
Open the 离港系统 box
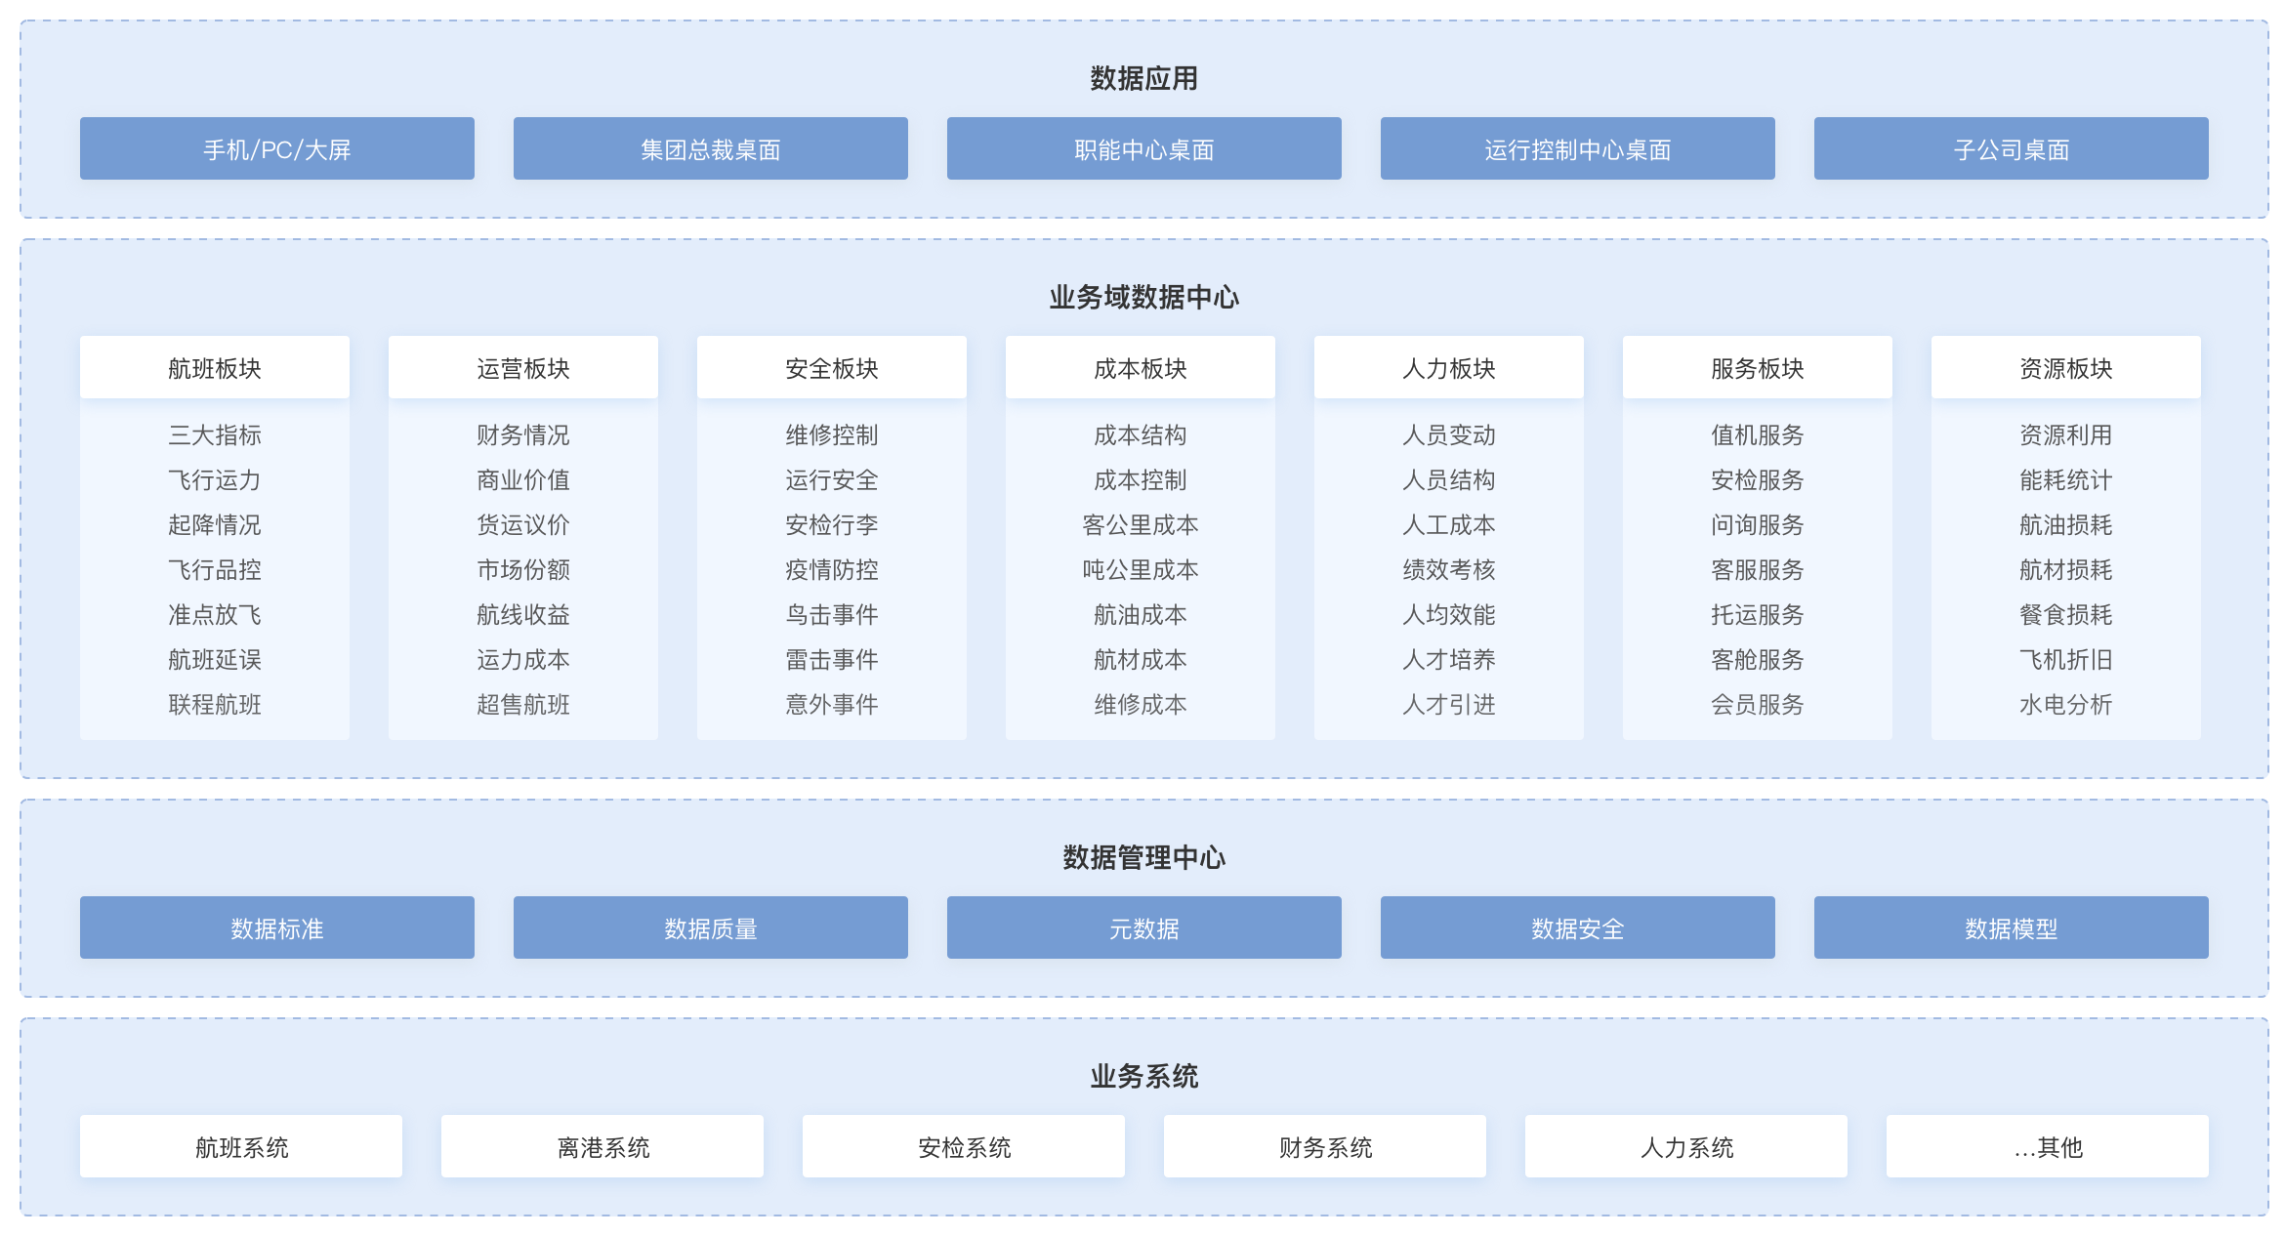coord(602,1146)
